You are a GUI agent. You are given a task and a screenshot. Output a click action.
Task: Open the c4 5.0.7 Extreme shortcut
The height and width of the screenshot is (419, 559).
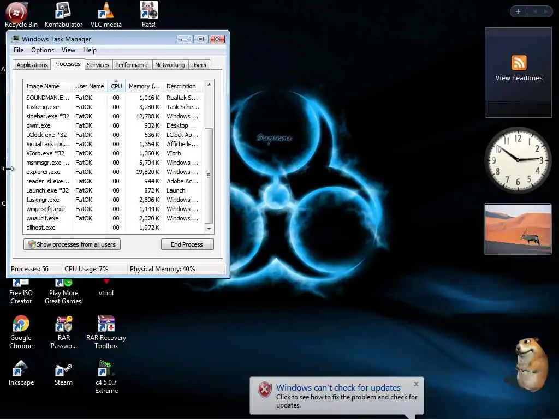106,377
